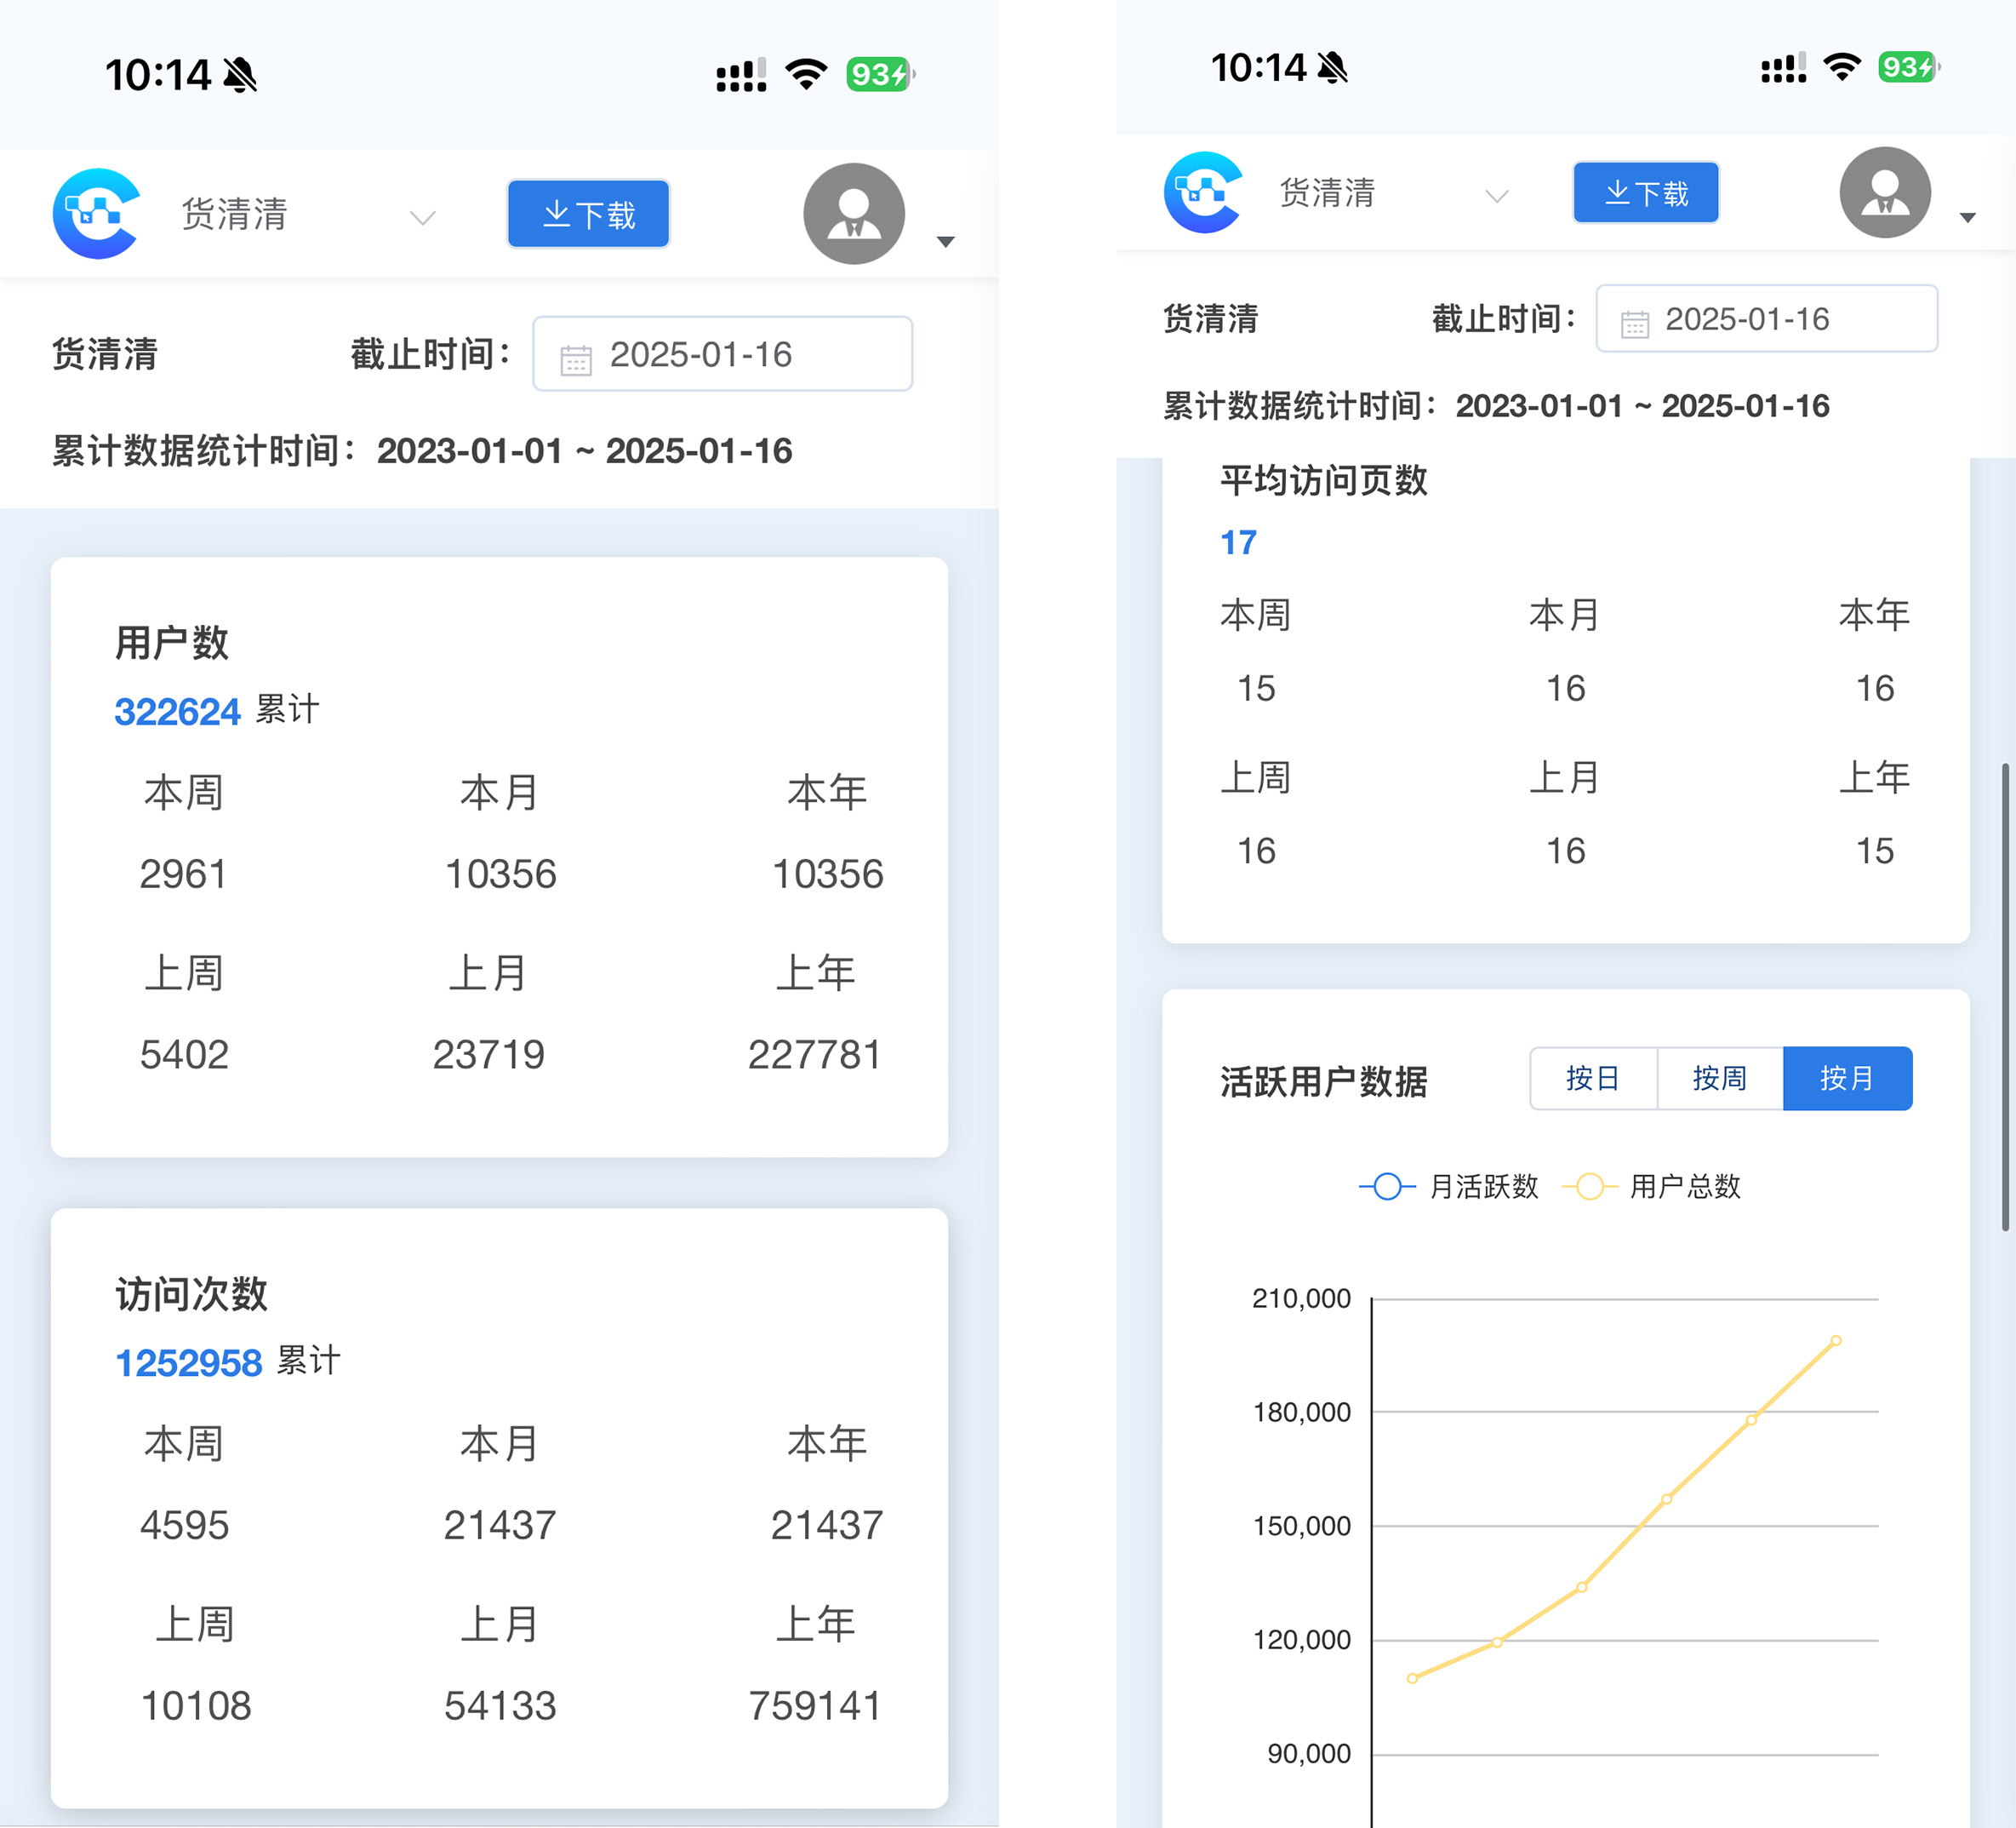Expand 货清清 app selector chevron, left screen

tap(423, 217)
